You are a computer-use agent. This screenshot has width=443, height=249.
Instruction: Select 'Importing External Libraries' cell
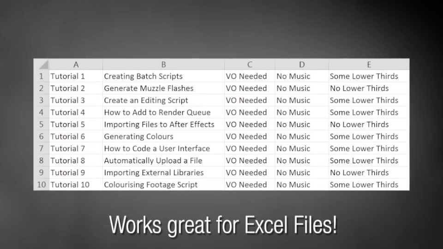point(163,172)
